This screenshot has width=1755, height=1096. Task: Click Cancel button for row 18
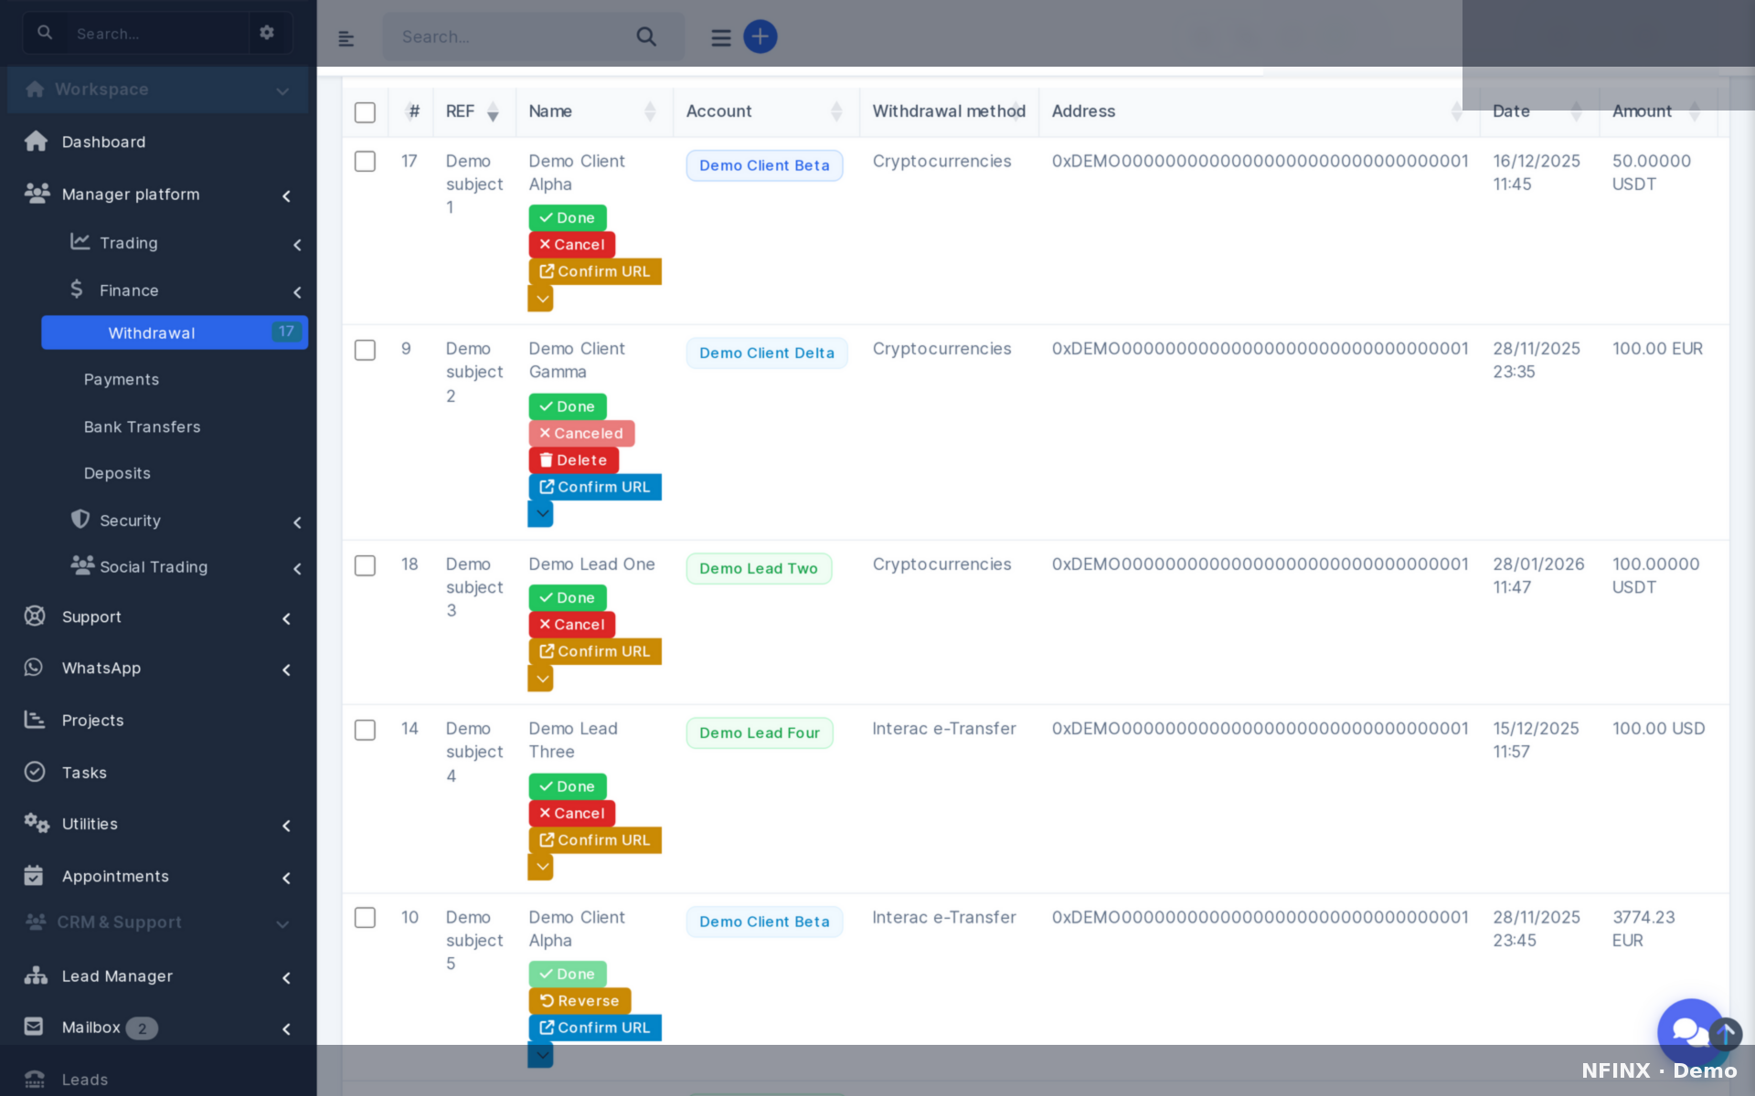pyautogui.click(x=572, y=625)
